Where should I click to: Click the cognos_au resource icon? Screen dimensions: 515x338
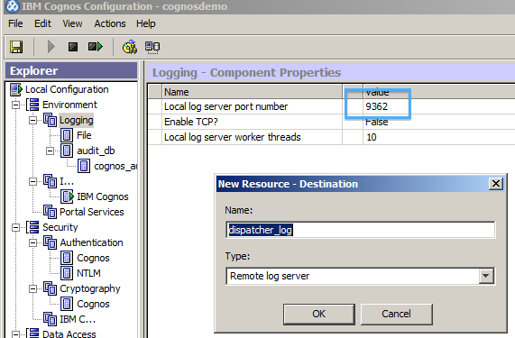click(84, 166)
